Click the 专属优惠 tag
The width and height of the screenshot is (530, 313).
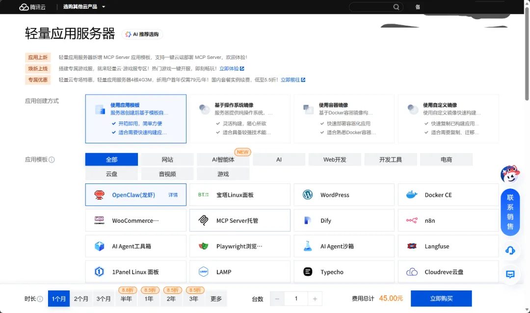(38, 80)
